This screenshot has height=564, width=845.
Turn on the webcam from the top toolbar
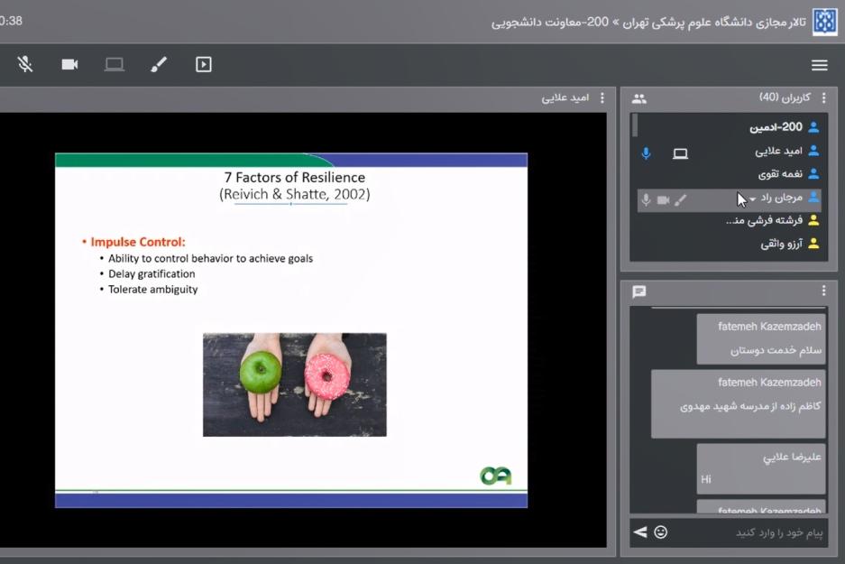tap(69, 64)
